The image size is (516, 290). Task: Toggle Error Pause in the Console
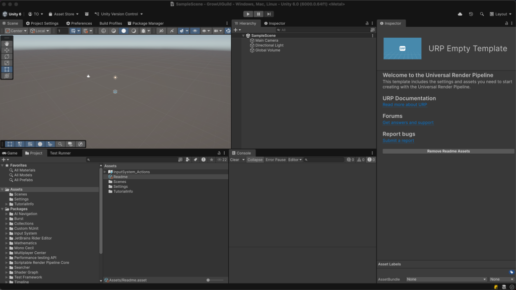276,160
